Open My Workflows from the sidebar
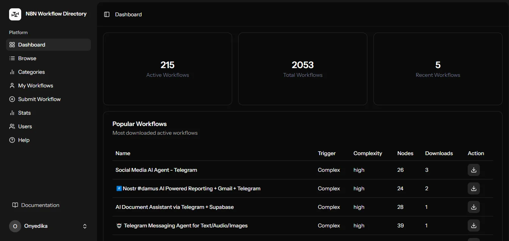The image size is (509, 241). click(48, 86)
